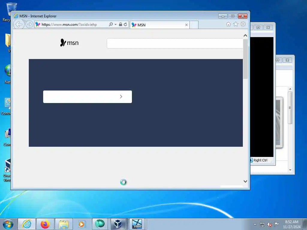
Task: Open the Windows Start menu
Action: (x=8, y=224)
